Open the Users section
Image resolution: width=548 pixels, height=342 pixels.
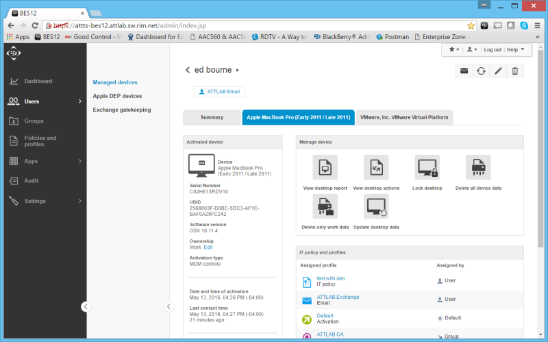point(32,101)
